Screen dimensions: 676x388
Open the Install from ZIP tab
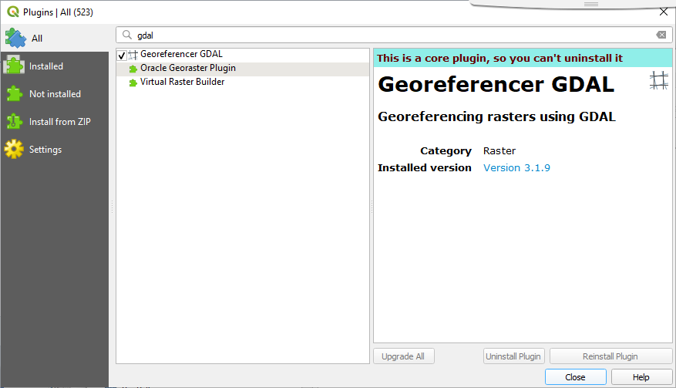coord(55,122)
